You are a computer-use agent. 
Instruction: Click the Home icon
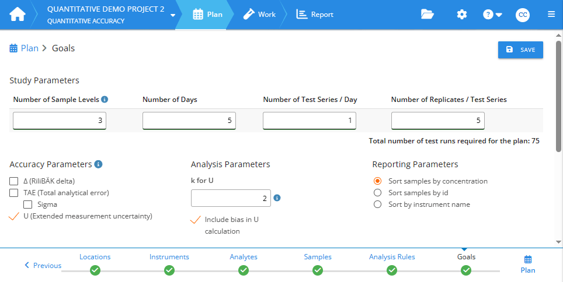tap(18, 15)
